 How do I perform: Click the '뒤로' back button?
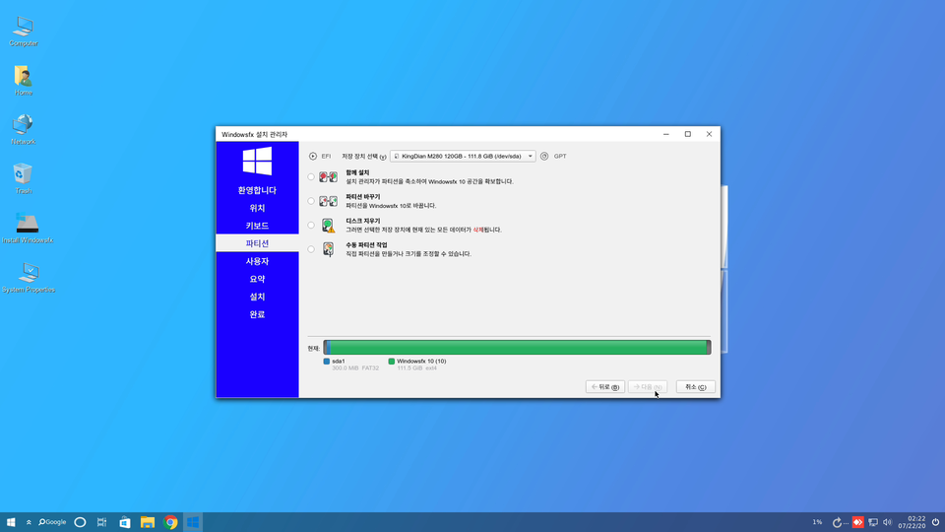coord(605,386)
